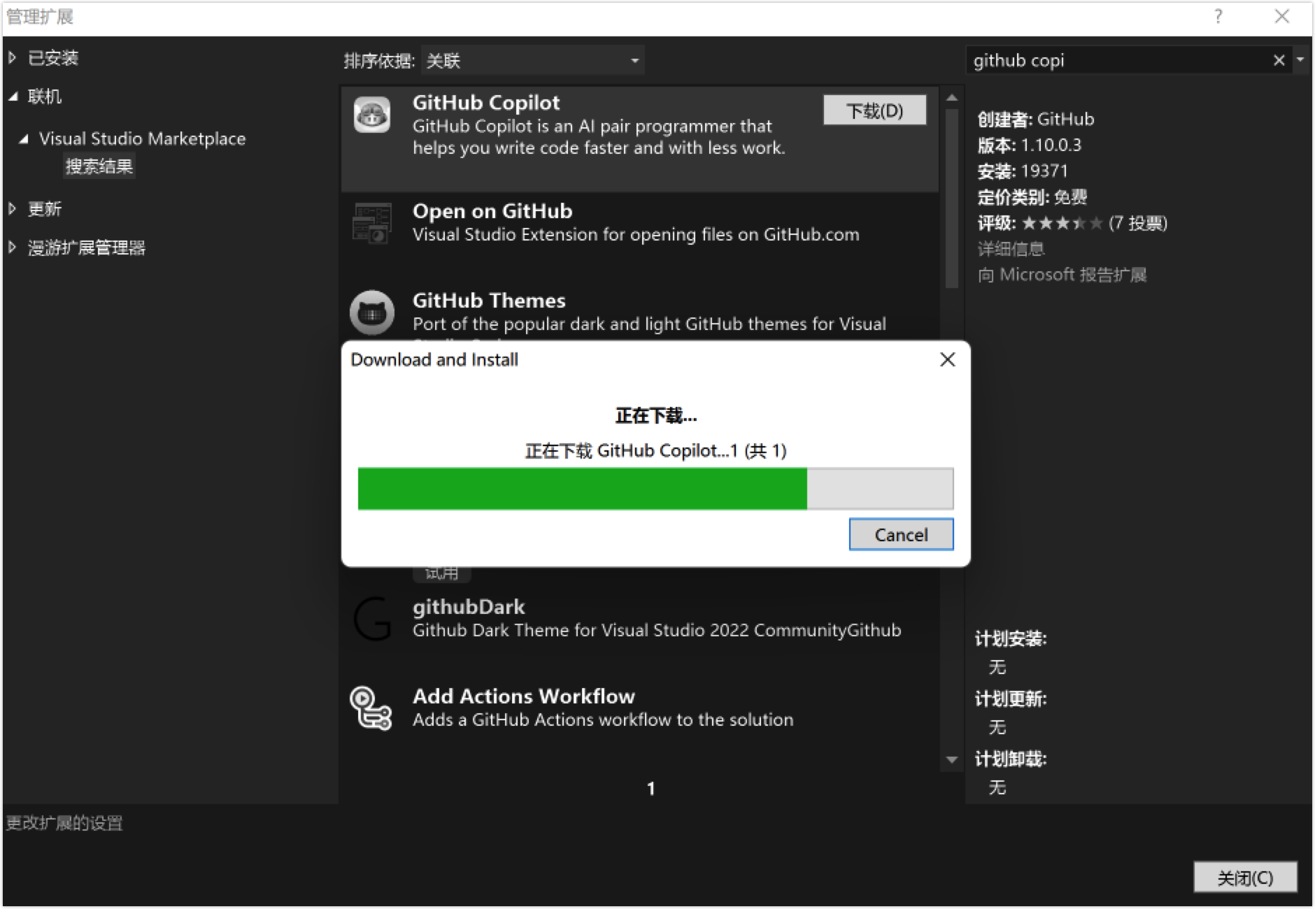Expand the 更新 tree node

12,208
